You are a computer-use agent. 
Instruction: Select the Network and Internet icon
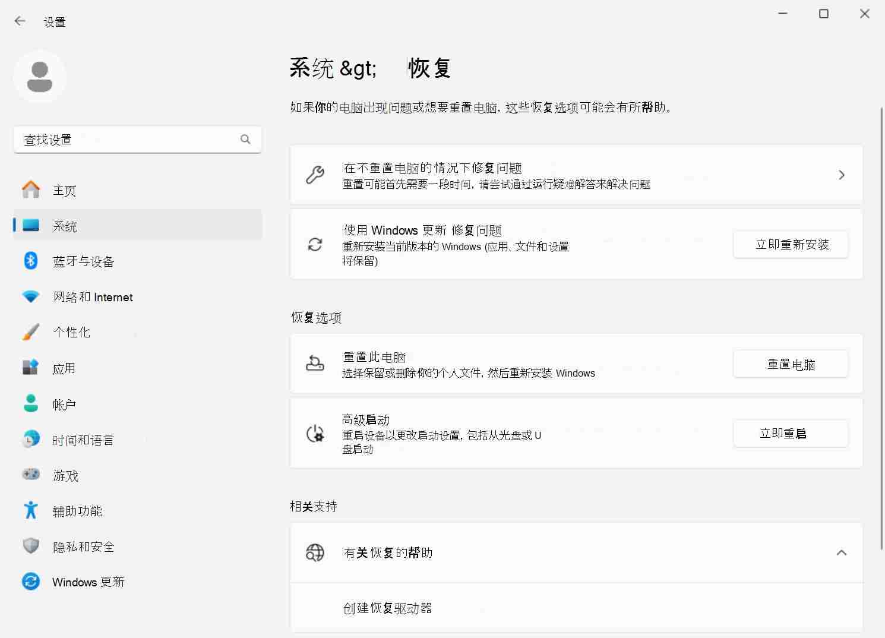30,296
